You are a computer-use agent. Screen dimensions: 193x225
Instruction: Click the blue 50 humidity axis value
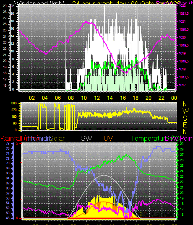coord(8,213)
